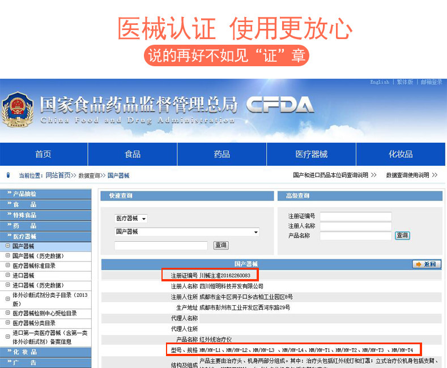
Task: Select 医疗器械分类目录 in the sidebar
Action: 34,323
